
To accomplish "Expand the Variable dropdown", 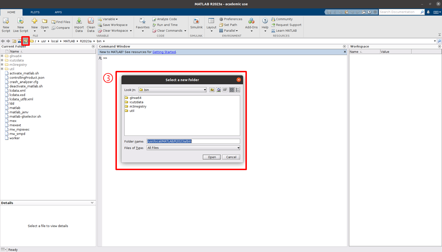I will [108, 19].
